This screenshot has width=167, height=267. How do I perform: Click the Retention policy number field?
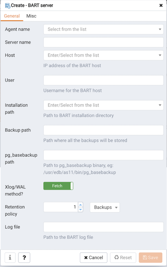click(x=61, y=207)
